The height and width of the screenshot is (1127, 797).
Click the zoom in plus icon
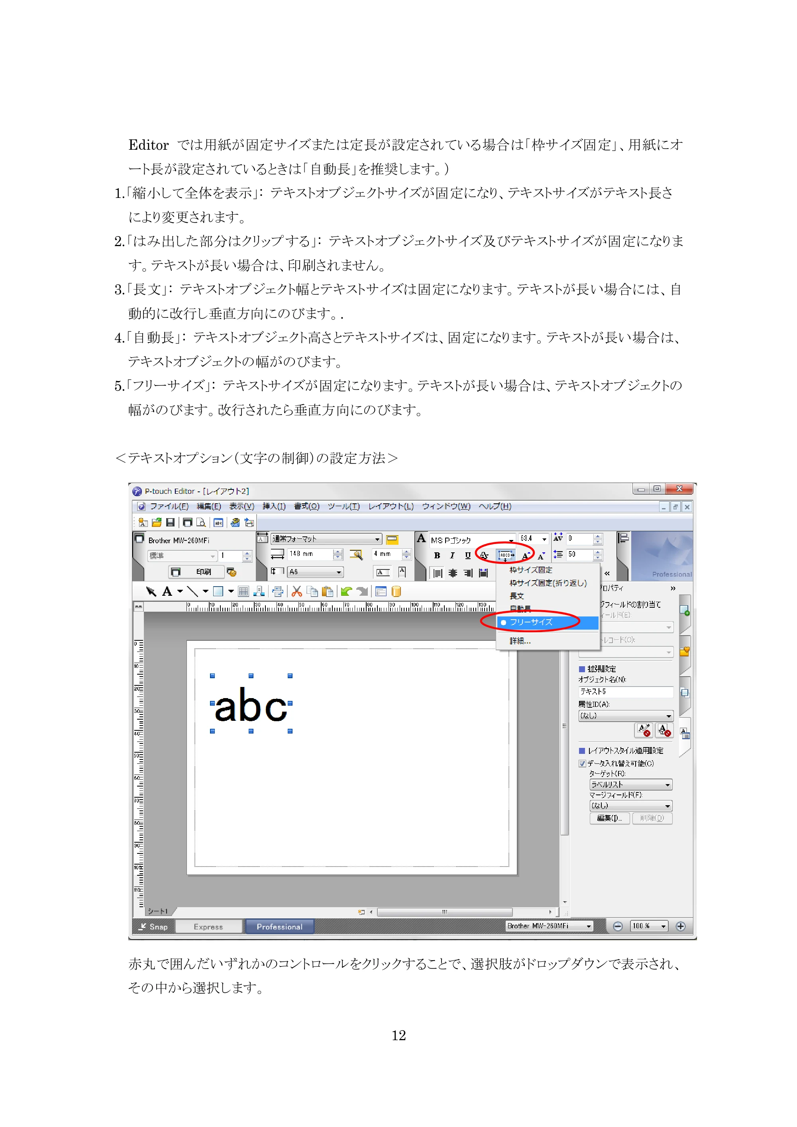(x=681, y=926)
